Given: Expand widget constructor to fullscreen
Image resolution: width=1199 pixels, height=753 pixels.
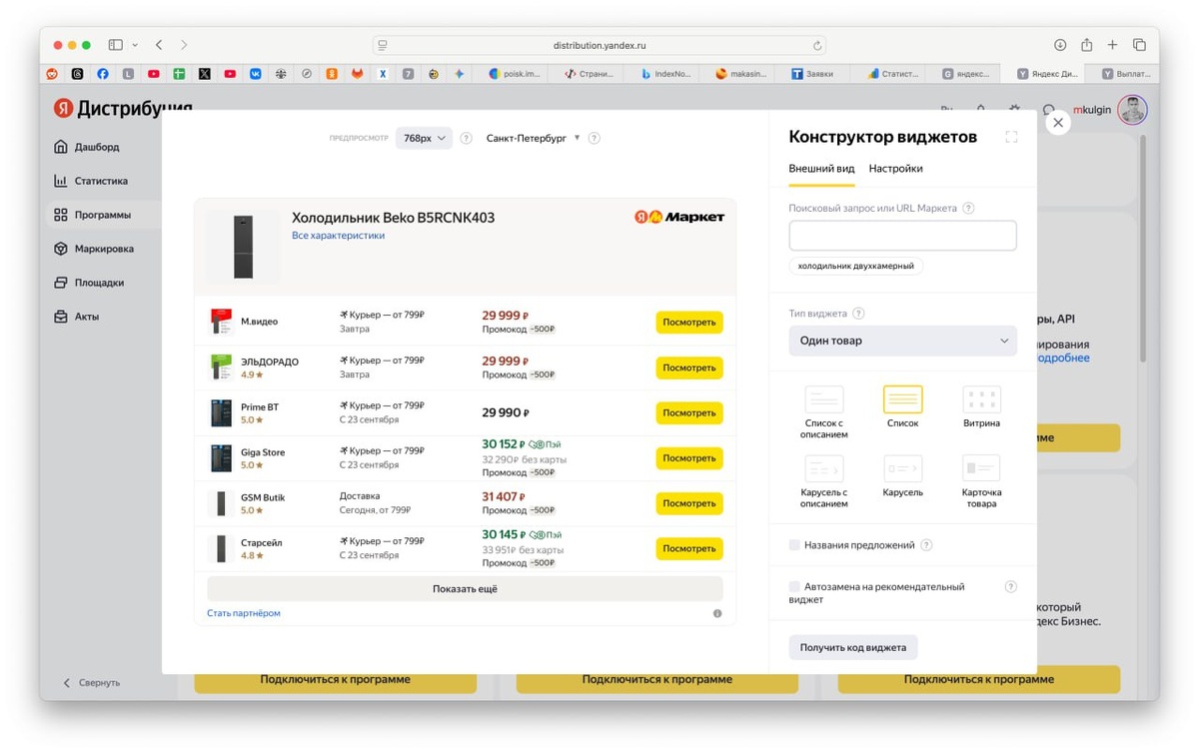Looking at the screenshot, I should click(x=1011, y=137).
